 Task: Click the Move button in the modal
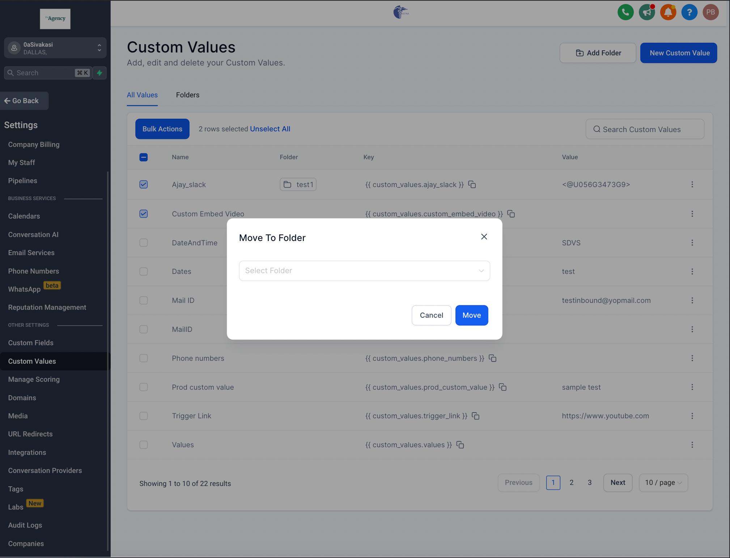coord(472,315)
